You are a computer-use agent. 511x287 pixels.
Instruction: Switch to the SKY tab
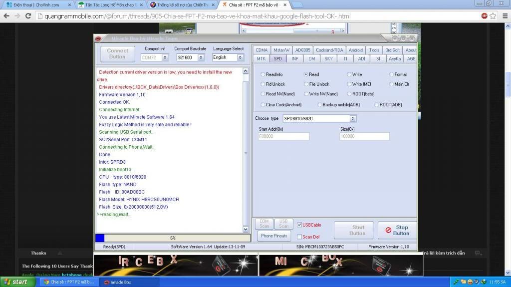pos(328,59)
